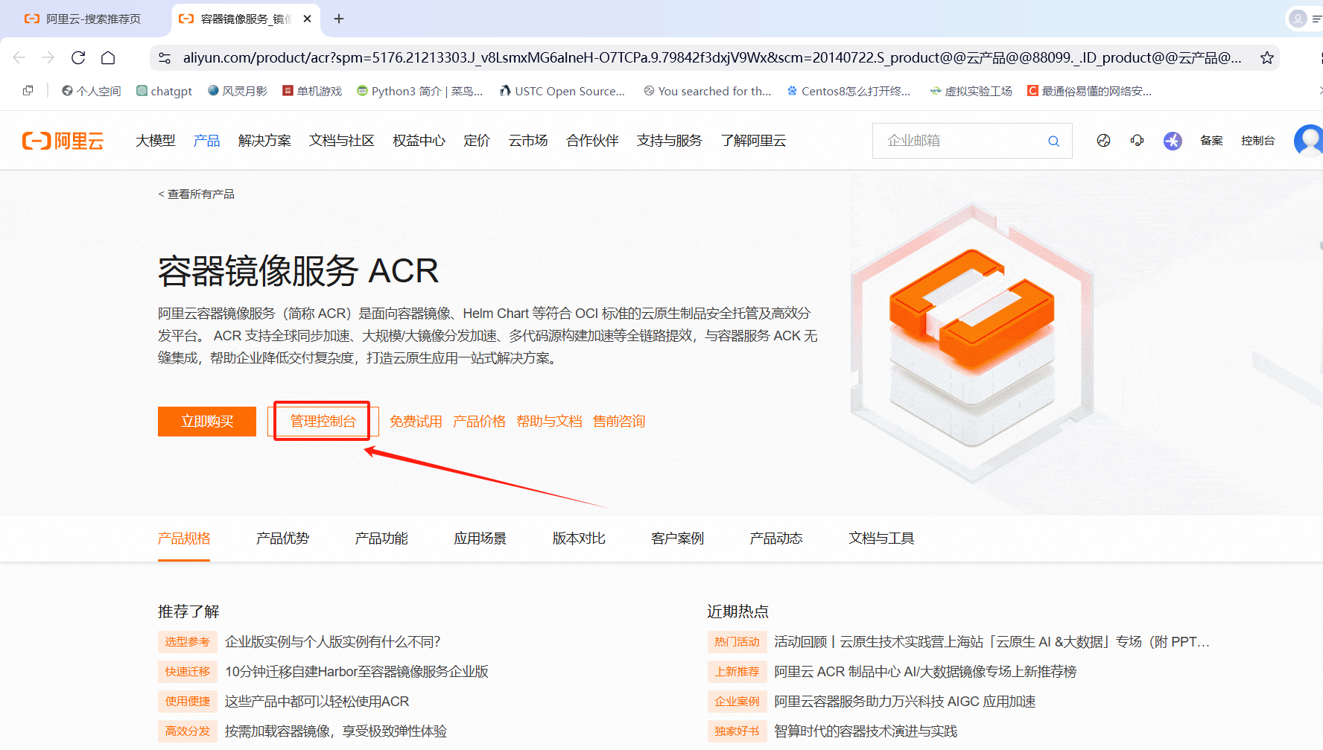The width and height of the screenshot is (1323, 750).
Task: Click the 免费试用 link
Action: 416,422
